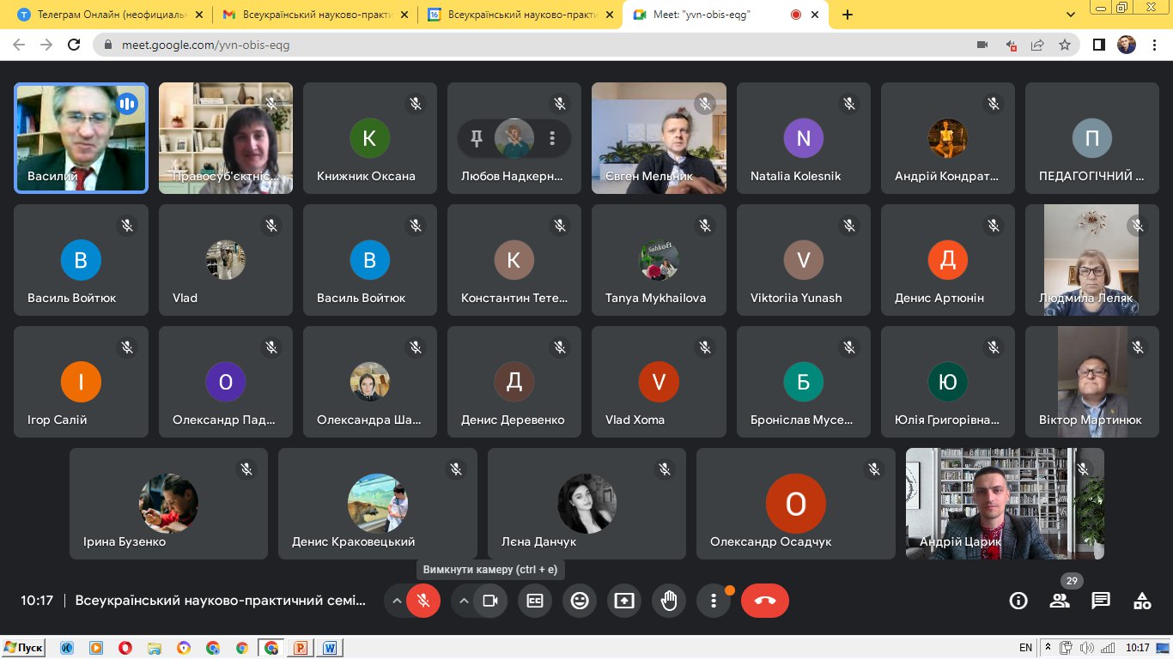Viewport: 1173px width, 659px height.
Task: Expand audio settings arrow beside microphone
Action: (397, 601)
